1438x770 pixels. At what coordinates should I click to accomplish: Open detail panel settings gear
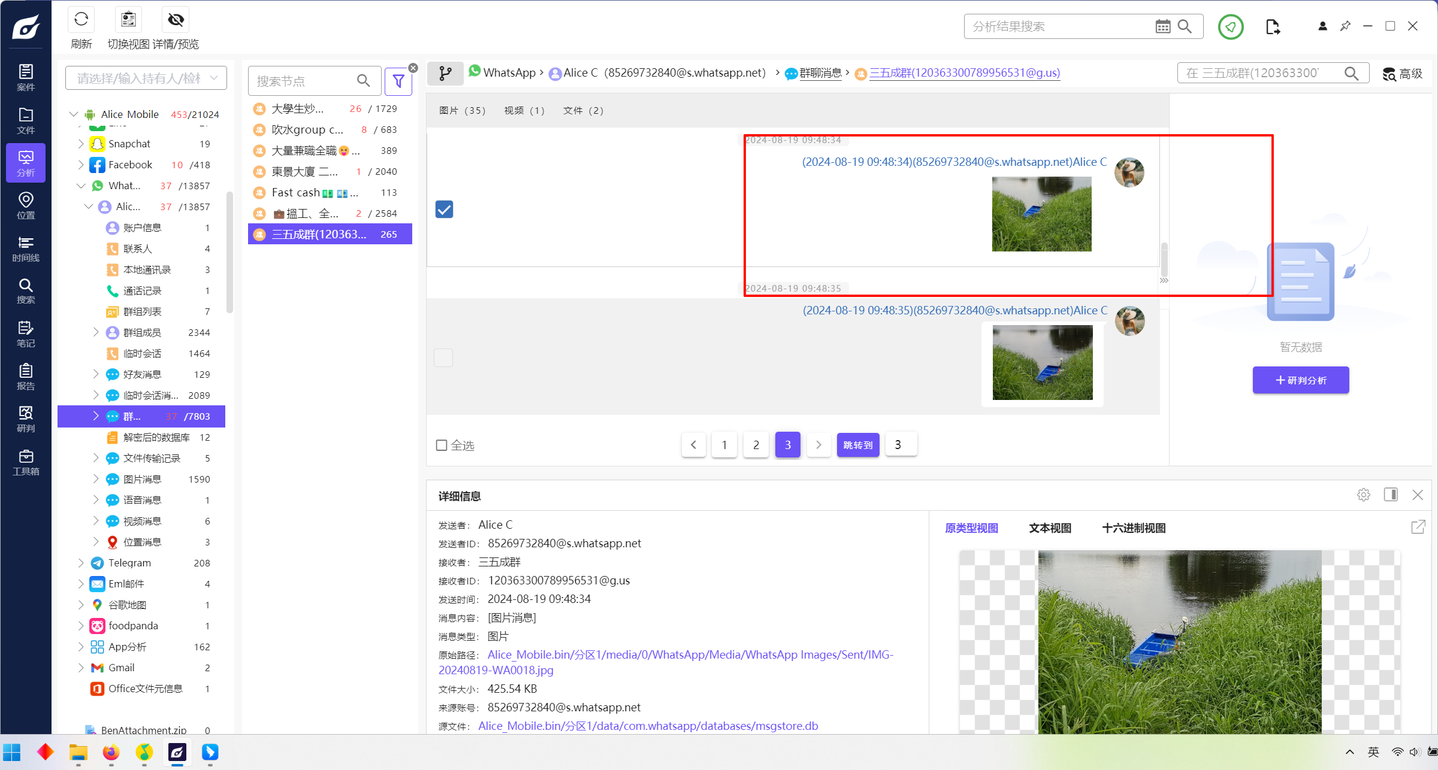[1364, 495]
